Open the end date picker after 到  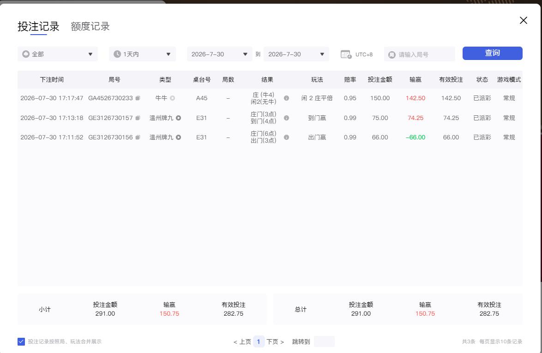pos(296,54)
